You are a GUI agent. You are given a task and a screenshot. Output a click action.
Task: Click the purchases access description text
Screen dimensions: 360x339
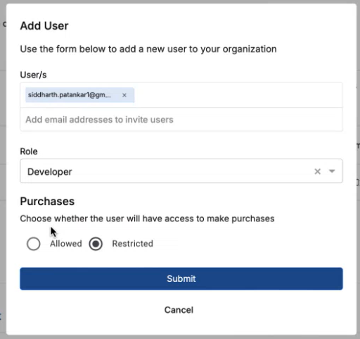(147, 218)
